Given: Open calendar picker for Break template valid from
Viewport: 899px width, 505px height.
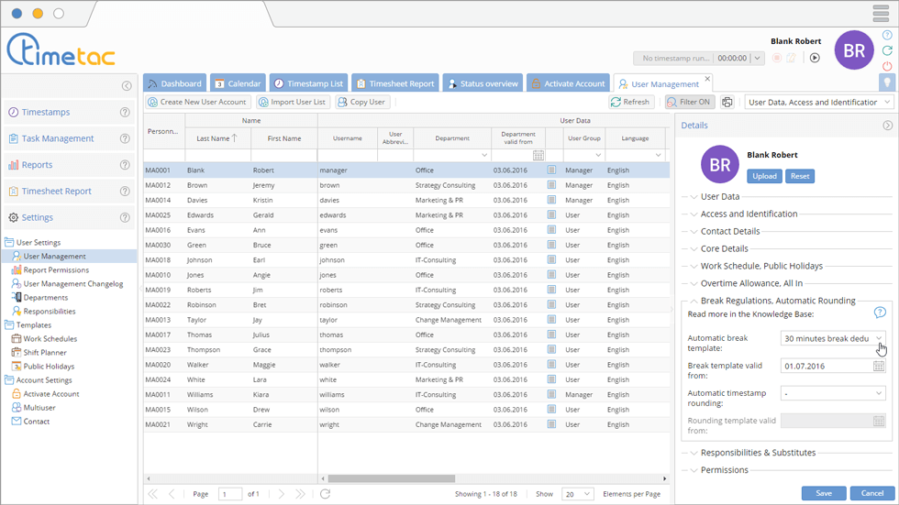Looking at the screenshot, I should (x=879, y=366).
